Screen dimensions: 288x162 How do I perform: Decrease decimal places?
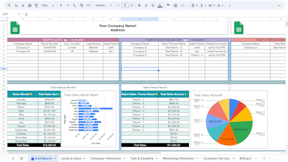click(75, 6)
